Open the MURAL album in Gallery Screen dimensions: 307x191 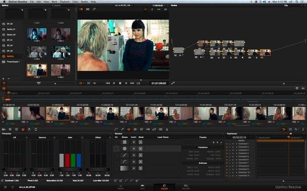11,56
